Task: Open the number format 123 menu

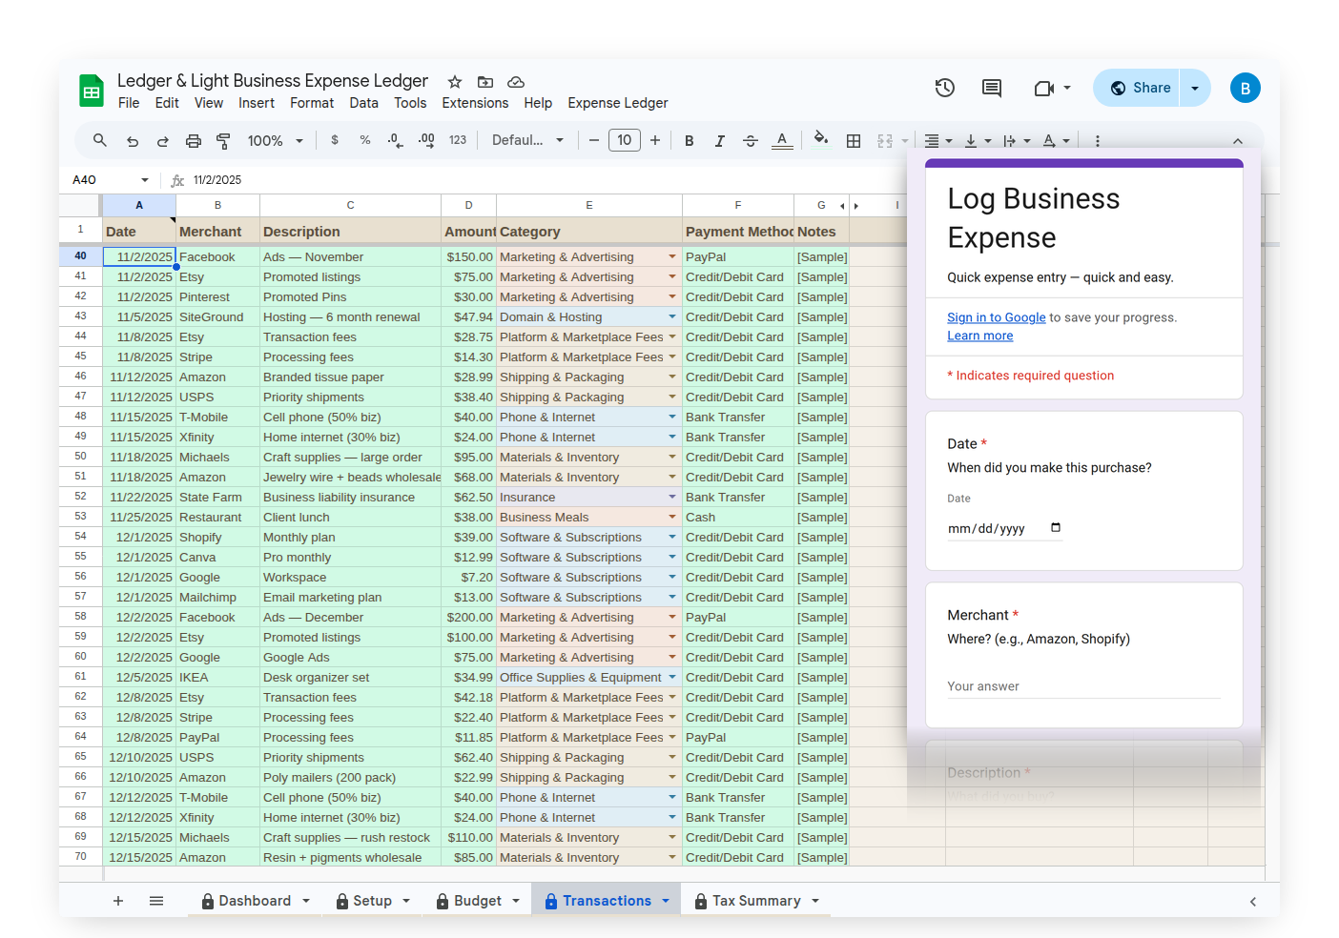Action: coord(458,140)
